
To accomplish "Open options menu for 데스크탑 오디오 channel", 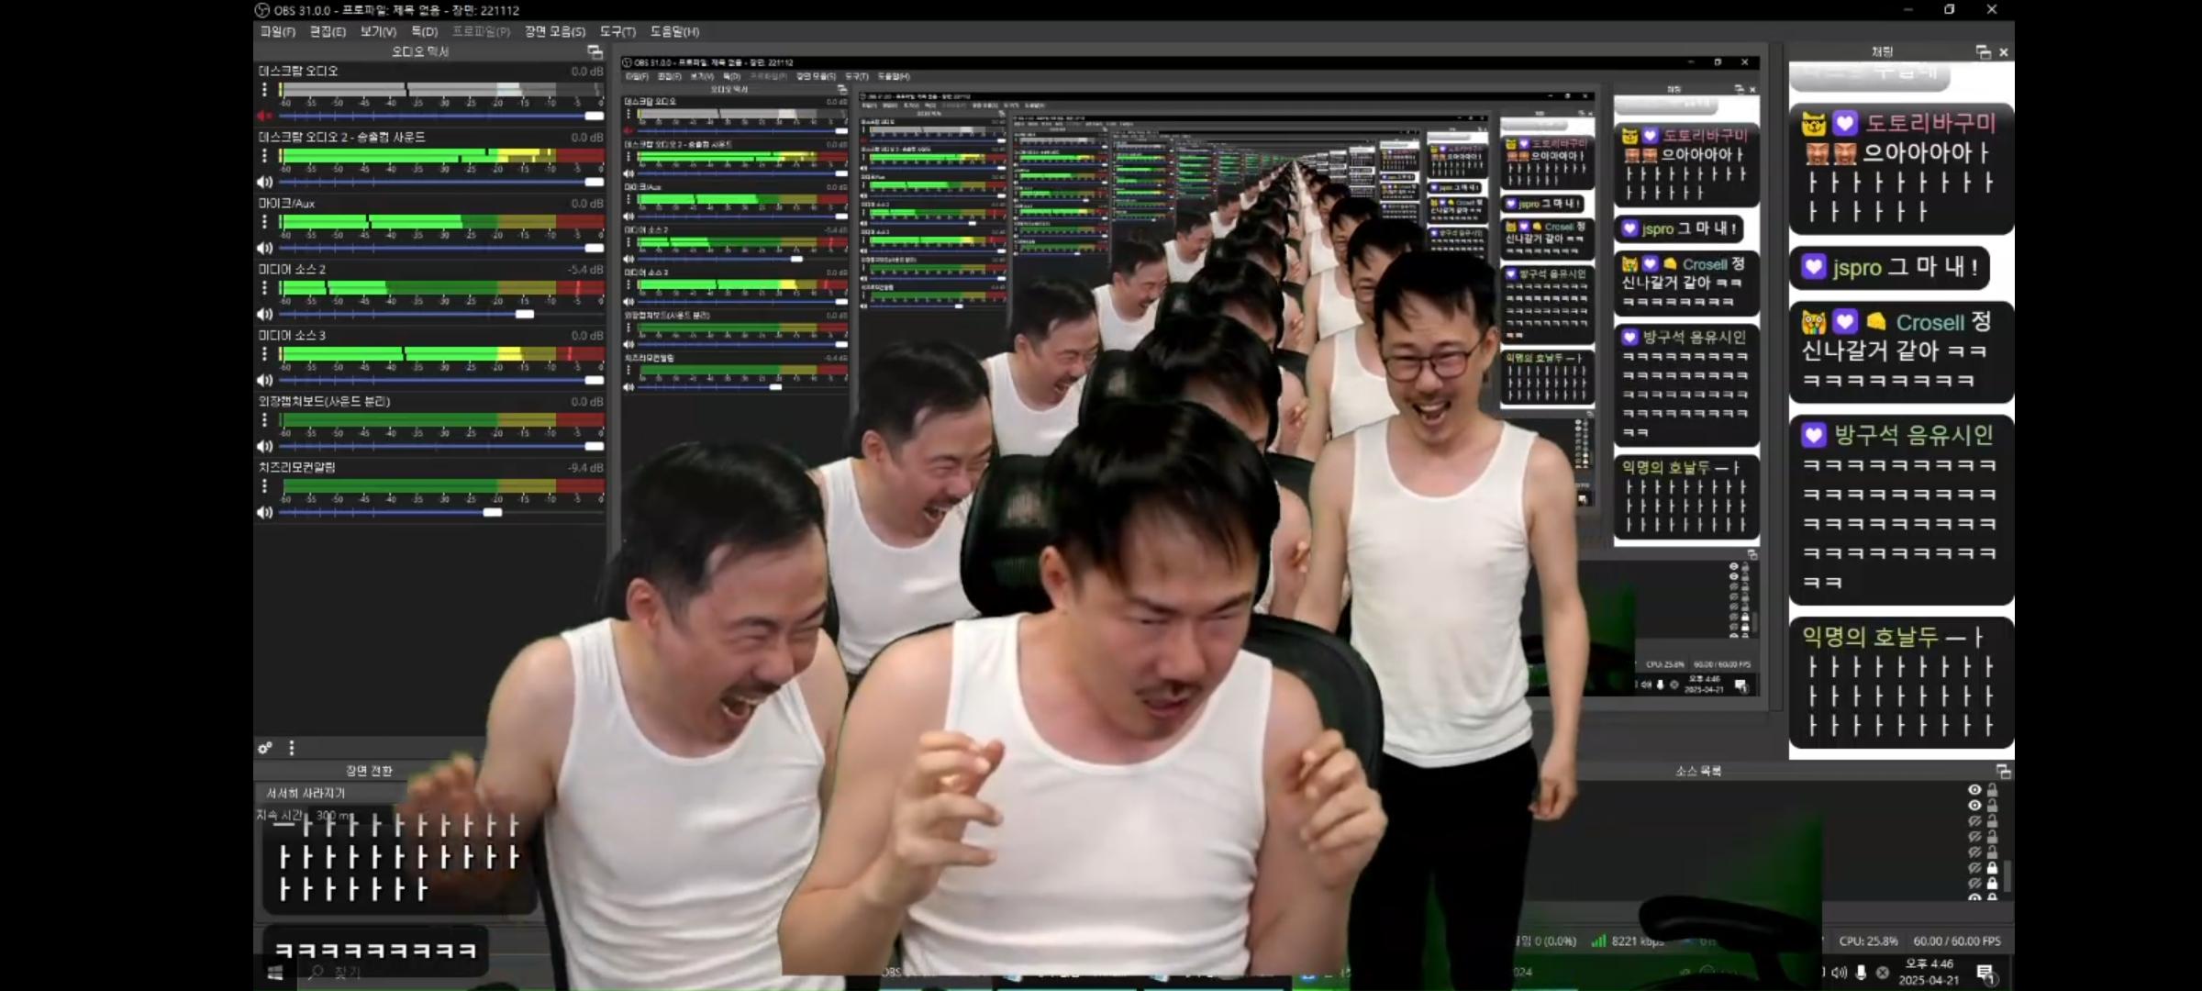I will (265, 90).
